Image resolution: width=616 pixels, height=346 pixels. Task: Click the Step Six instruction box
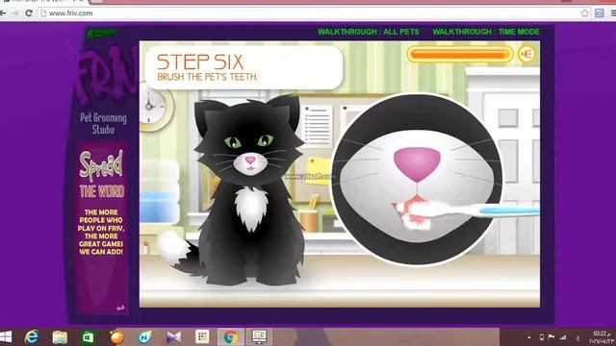(244, 67)
